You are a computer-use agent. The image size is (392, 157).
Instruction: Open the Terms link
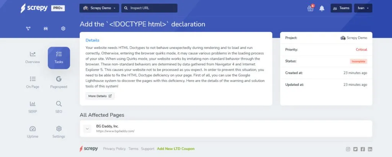[133, 149]
